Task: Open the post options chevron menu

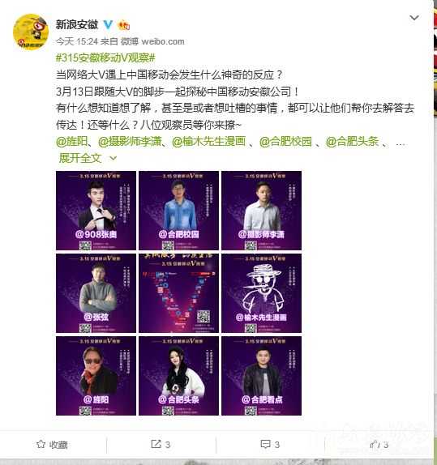Action: tap(414, 18)
